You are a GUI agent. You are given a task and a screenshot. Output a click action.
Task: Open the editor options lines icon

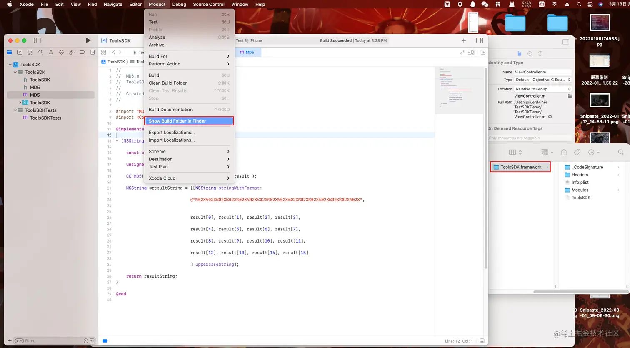(x=471, y=52)
